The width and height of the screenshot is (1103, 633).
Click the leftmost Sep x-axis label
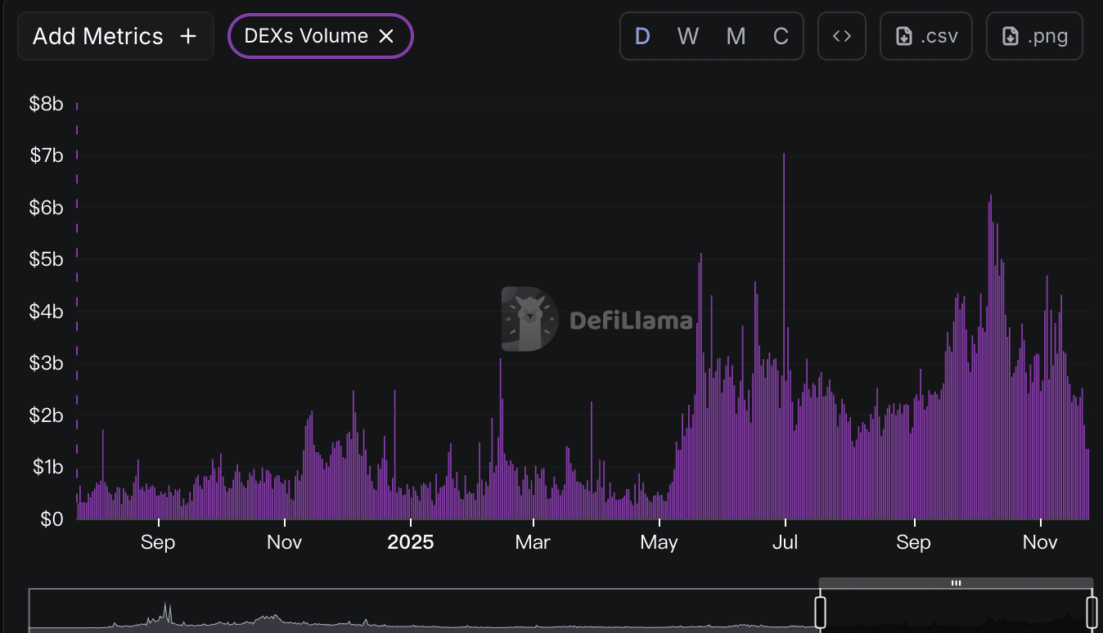click(x=158, y=542)
